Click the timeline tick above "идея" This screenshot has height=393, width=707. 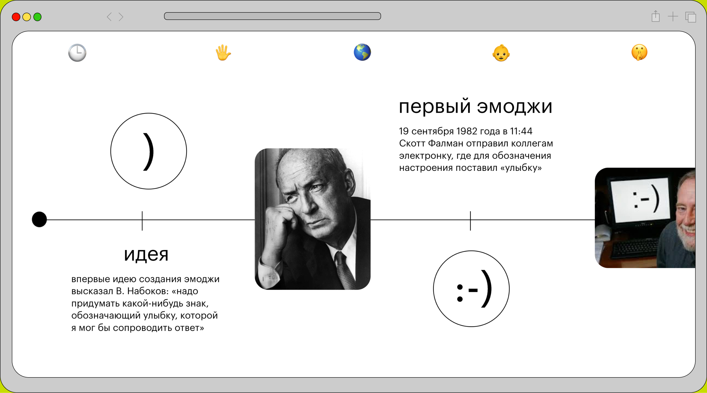tap(142, 220)
